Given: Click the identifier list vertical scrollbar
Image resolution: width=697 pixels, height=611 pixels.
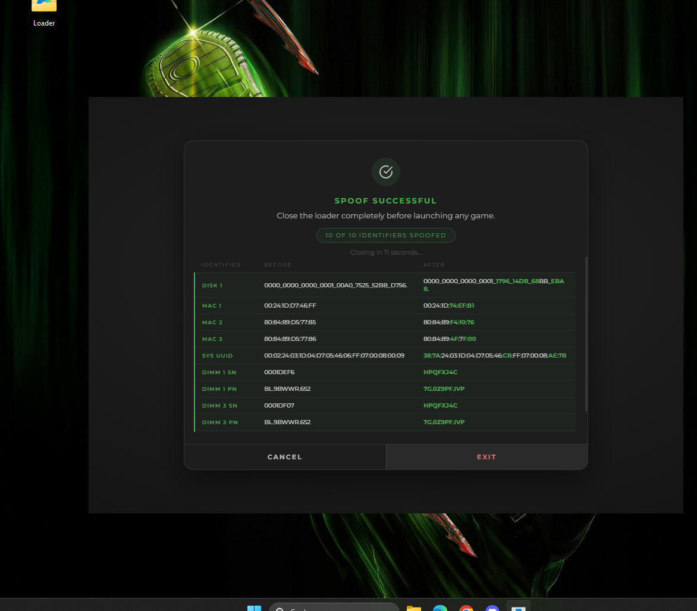Looking at the screenshot, I should [586, 334].
